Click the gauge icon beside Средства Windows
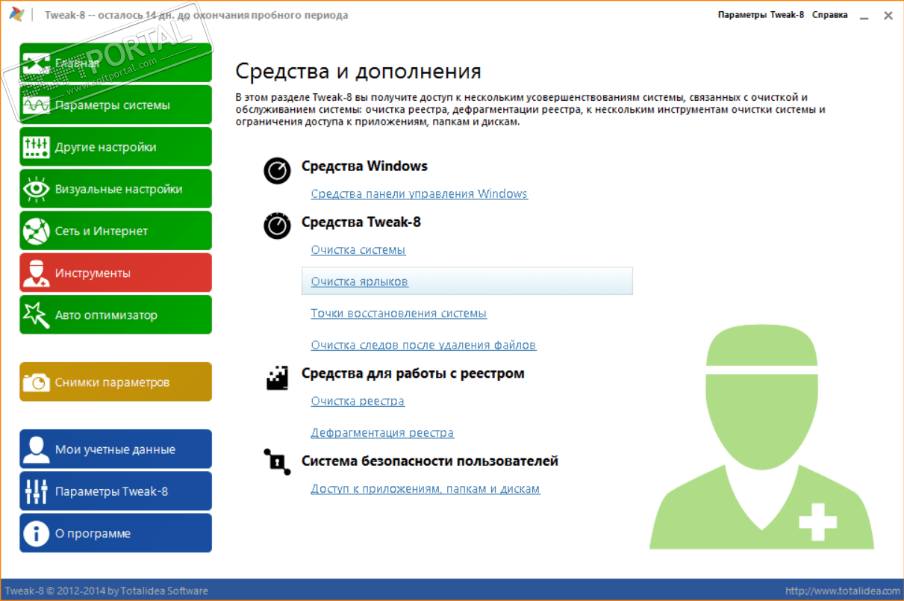The image size is (904, 601). click(x=277, y=170)
